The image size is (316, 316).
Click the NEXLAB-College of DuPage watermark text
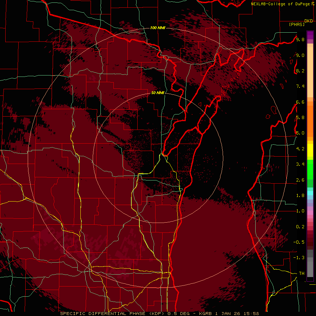pyautogui.click(x=280, y=4)
